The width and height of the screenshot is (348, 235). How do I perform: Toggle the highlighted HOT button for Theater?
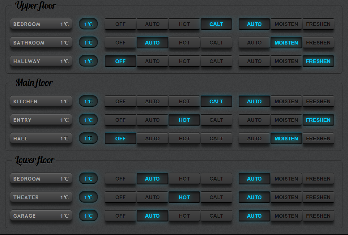(184, 197)
